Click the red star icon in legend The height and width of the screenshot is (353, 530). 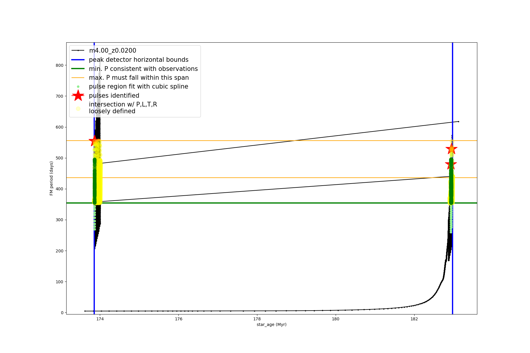pos(78,96)
